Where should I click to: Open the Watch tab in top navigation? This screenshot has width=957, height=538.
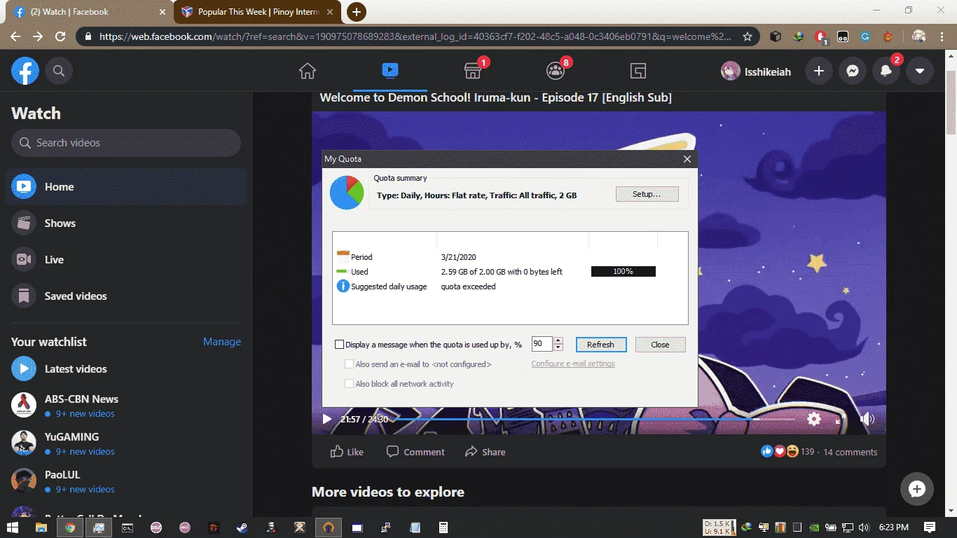click(390, 70)
